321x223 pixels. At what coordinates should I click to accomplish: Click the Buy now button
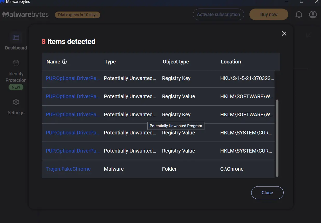pyautogui.click(x=269, y=15)
